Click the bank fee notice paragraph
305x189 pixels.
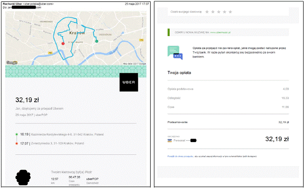click(239, 53)
